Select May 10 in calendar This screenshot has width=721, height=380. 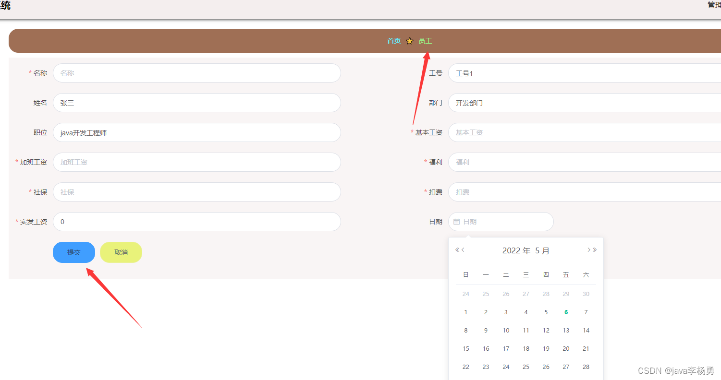click(506, 331)
